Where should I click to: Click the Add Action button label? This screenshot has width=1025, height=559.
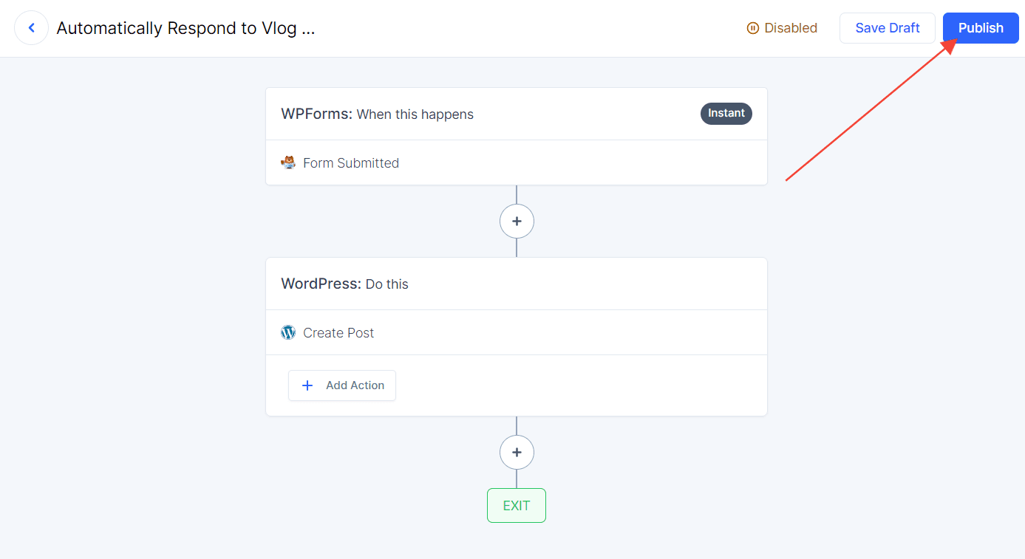pyautogui.click(x=355, y=385)
